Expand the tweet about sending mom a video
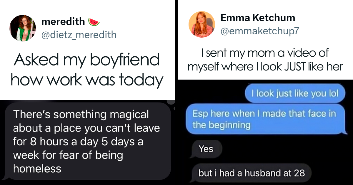Viewport: 353px width, 185px height. 265,60
